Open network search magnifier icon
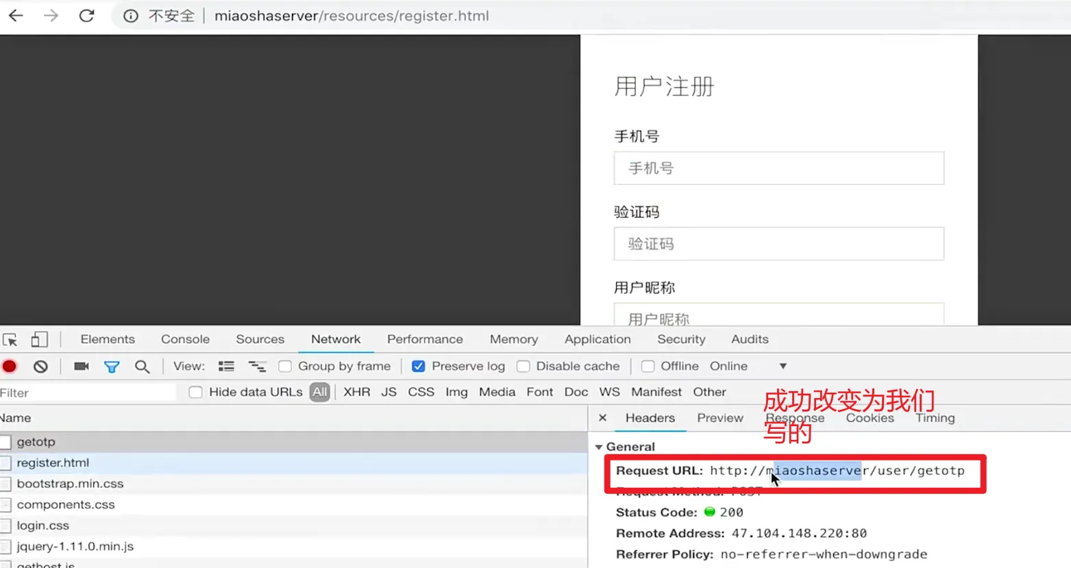This screenshot has height=568, width=1071. (x=142, y=367)
